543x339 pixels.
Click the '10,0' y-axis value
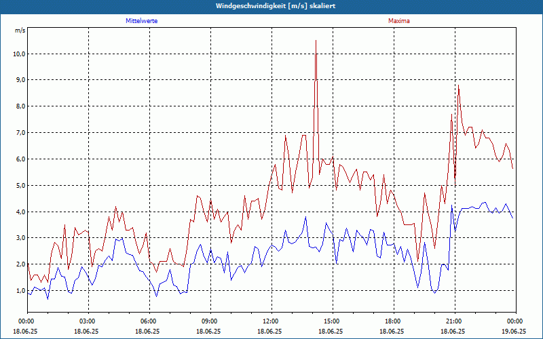pyautogui.click(x=20, y=54)
